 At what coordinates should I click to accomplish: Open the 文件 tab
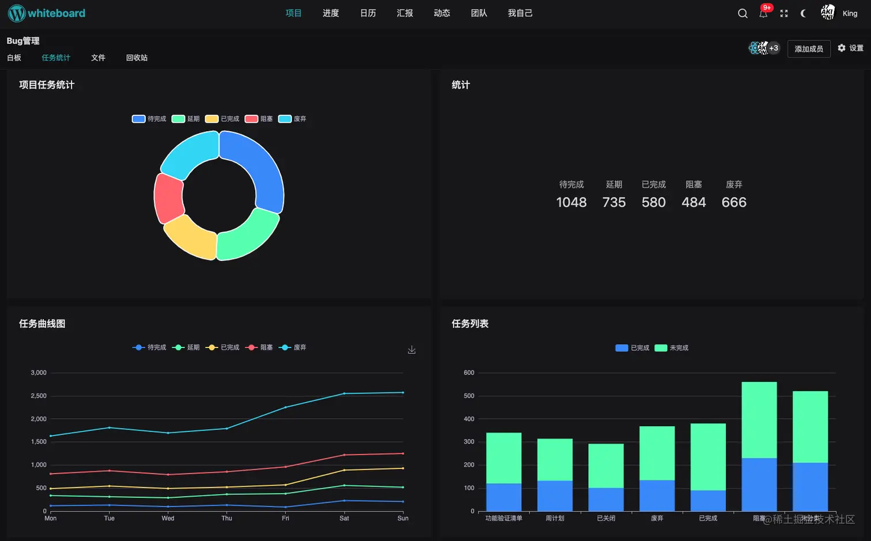(x=99, y=58)
